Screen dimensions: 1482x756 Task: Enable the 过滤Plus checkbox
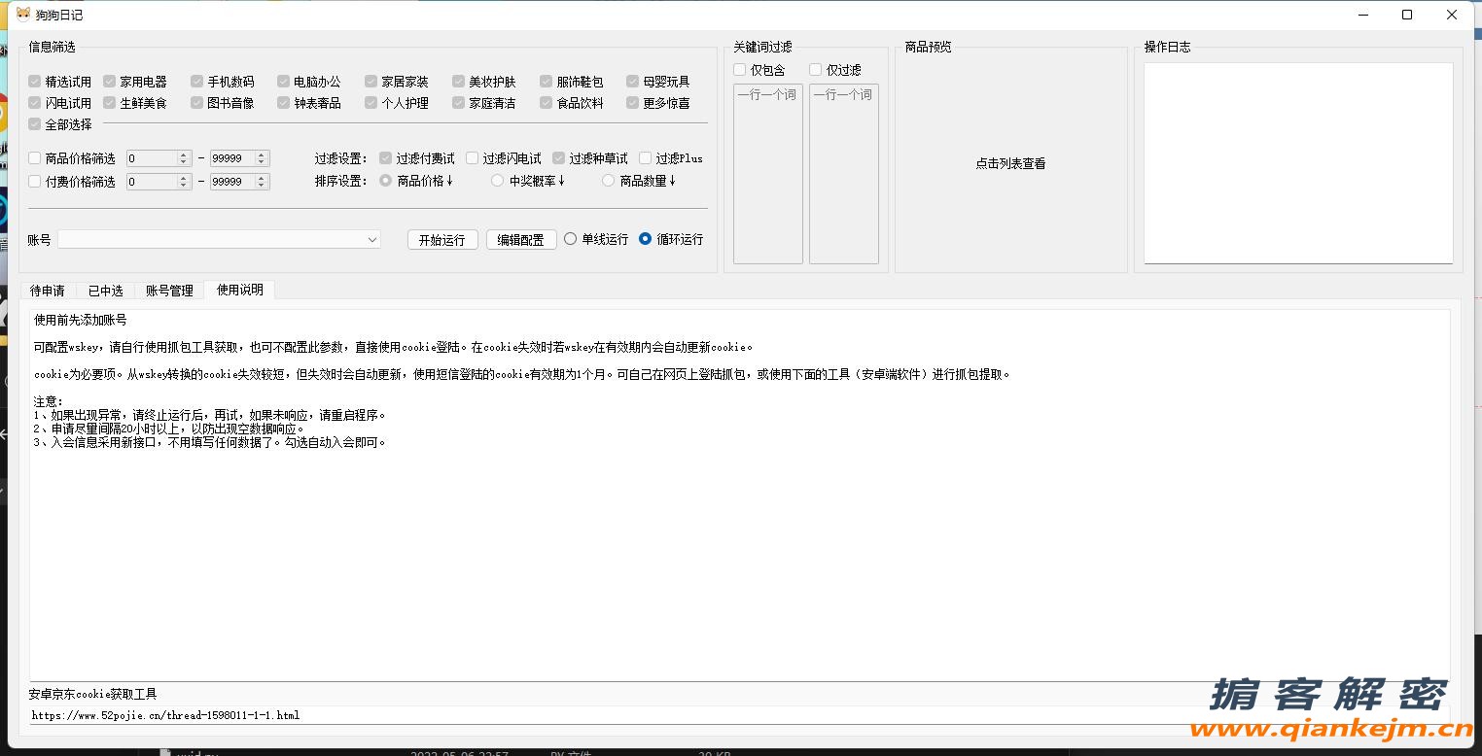(645, 158)
